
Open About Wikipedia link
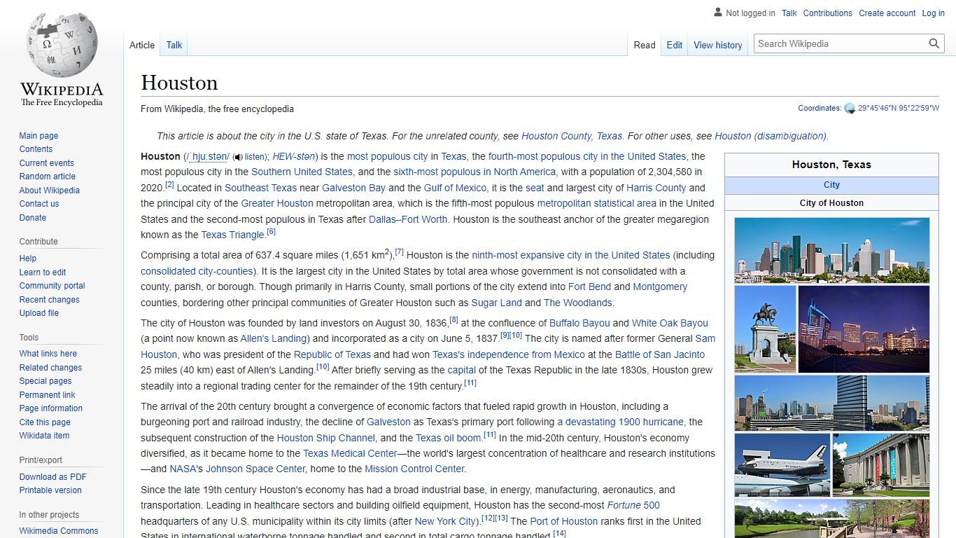[x=49, y=191]
